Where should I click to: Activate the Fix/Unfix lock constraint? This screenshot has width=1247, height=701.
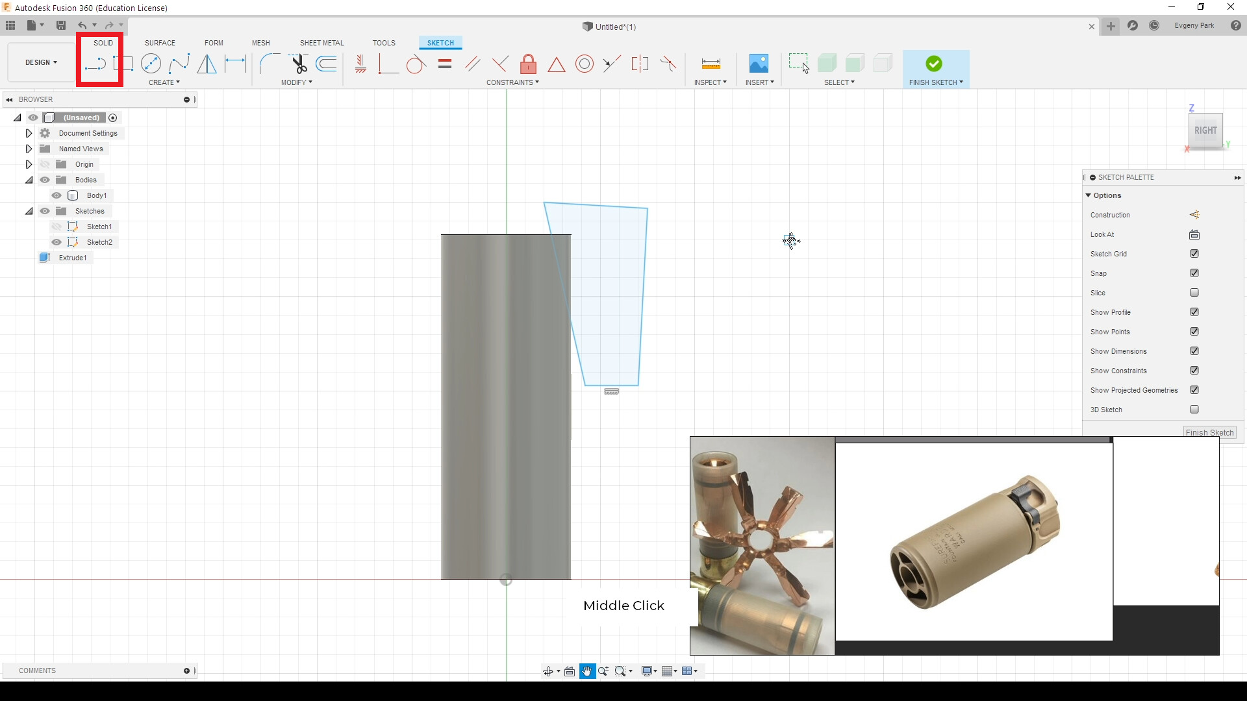point(528,64)
